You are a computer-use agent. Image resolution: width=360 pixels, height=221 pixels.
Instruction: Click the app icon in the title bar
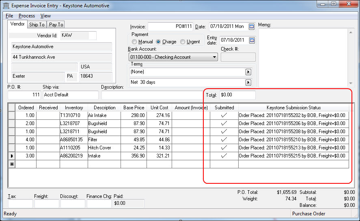coord(6,6)
